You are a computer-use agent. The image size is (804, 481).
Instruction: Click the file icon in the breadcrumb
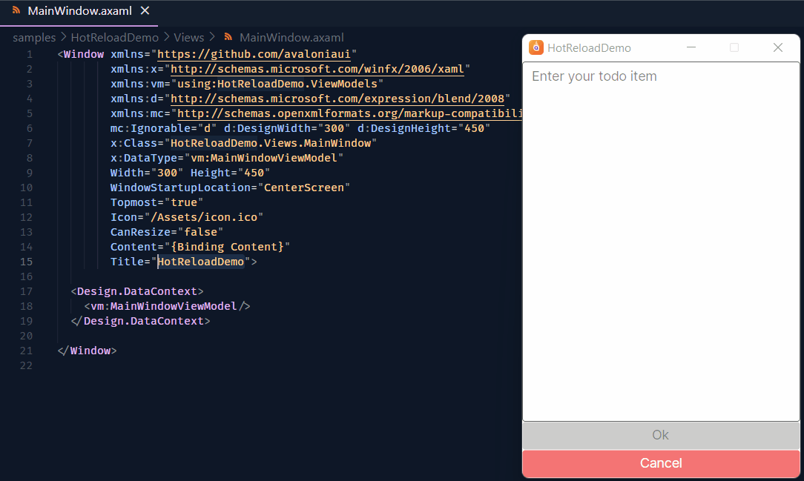click(x=228, y=37)
